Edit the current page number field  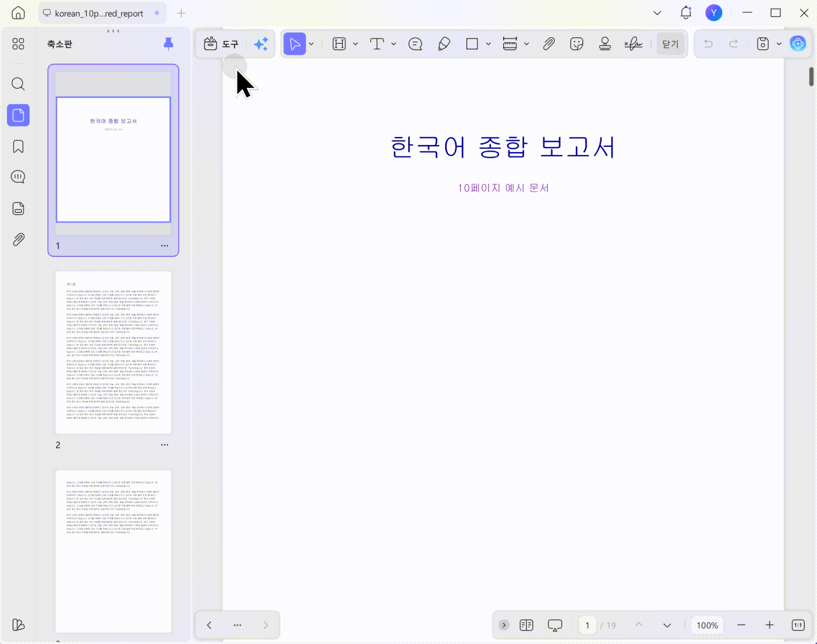587,625
